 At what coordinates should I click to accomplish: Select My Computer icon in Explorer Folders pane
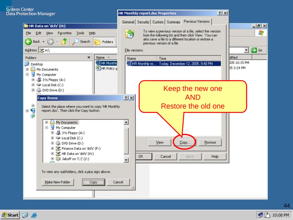click(33, 74)
